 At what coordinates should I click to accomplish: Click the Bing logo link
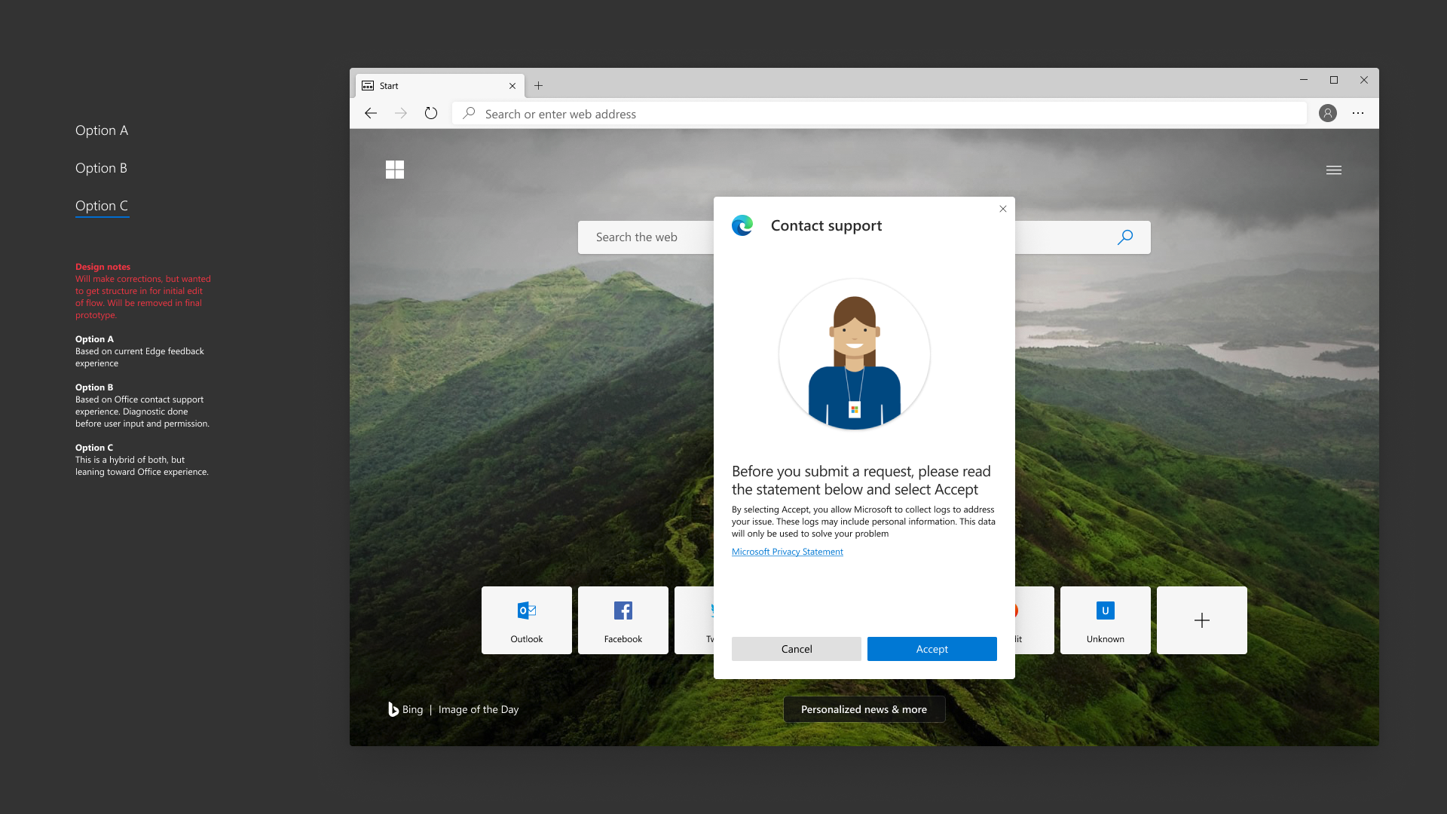405,709
